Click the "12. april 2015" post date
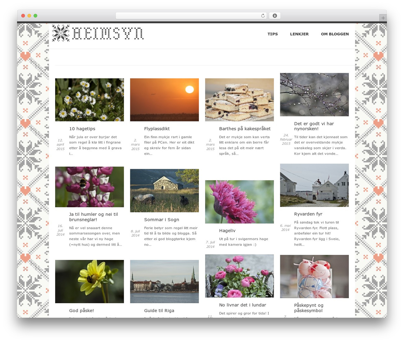The image size is (404, 342). point(60,144)
